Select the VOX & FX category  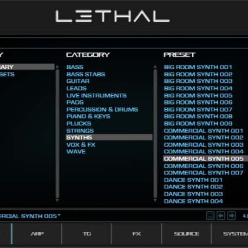coord(81,145)
